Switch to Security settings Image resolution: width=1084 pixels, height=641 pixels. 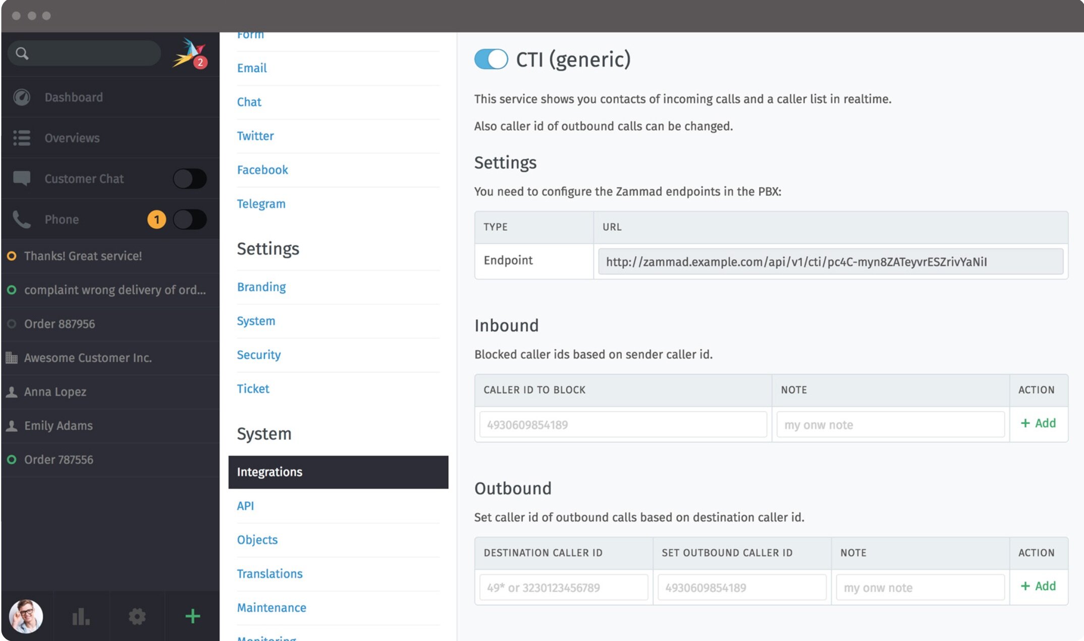[258, 355]
